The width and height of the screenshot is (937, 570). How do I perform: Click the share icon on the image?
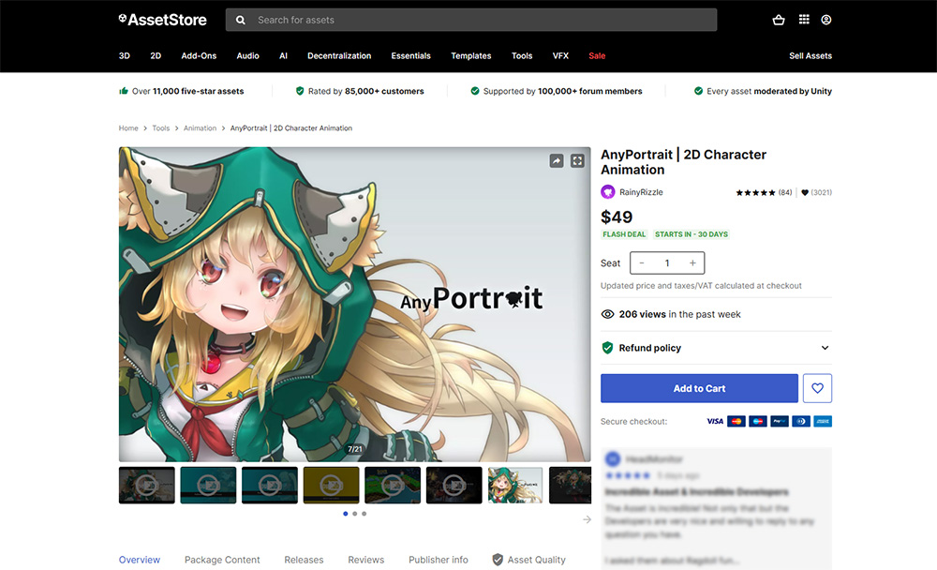557,161
